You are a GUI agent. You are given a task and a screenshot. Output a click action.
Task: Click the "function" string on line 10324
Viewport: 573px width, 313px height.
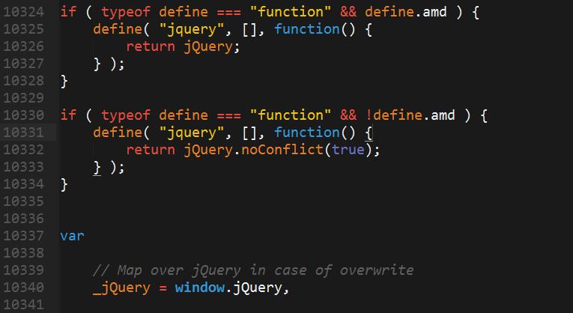(291, 12)
